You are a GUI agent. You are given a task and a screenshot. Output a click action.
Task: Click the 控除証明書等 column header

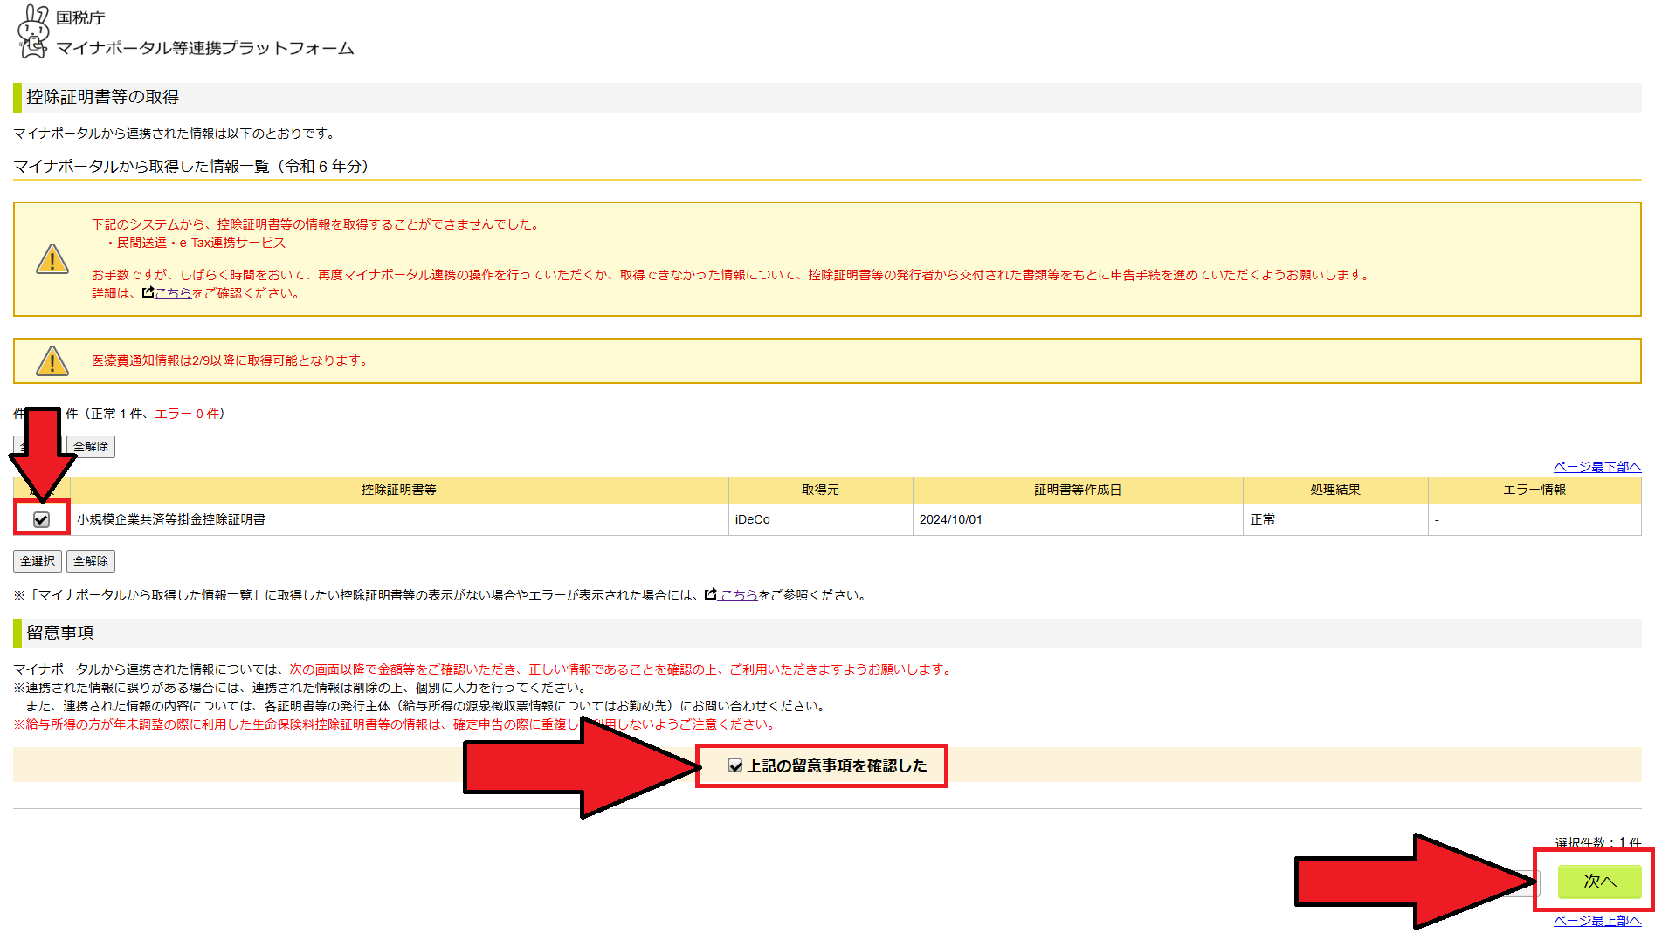pos(399,491)
